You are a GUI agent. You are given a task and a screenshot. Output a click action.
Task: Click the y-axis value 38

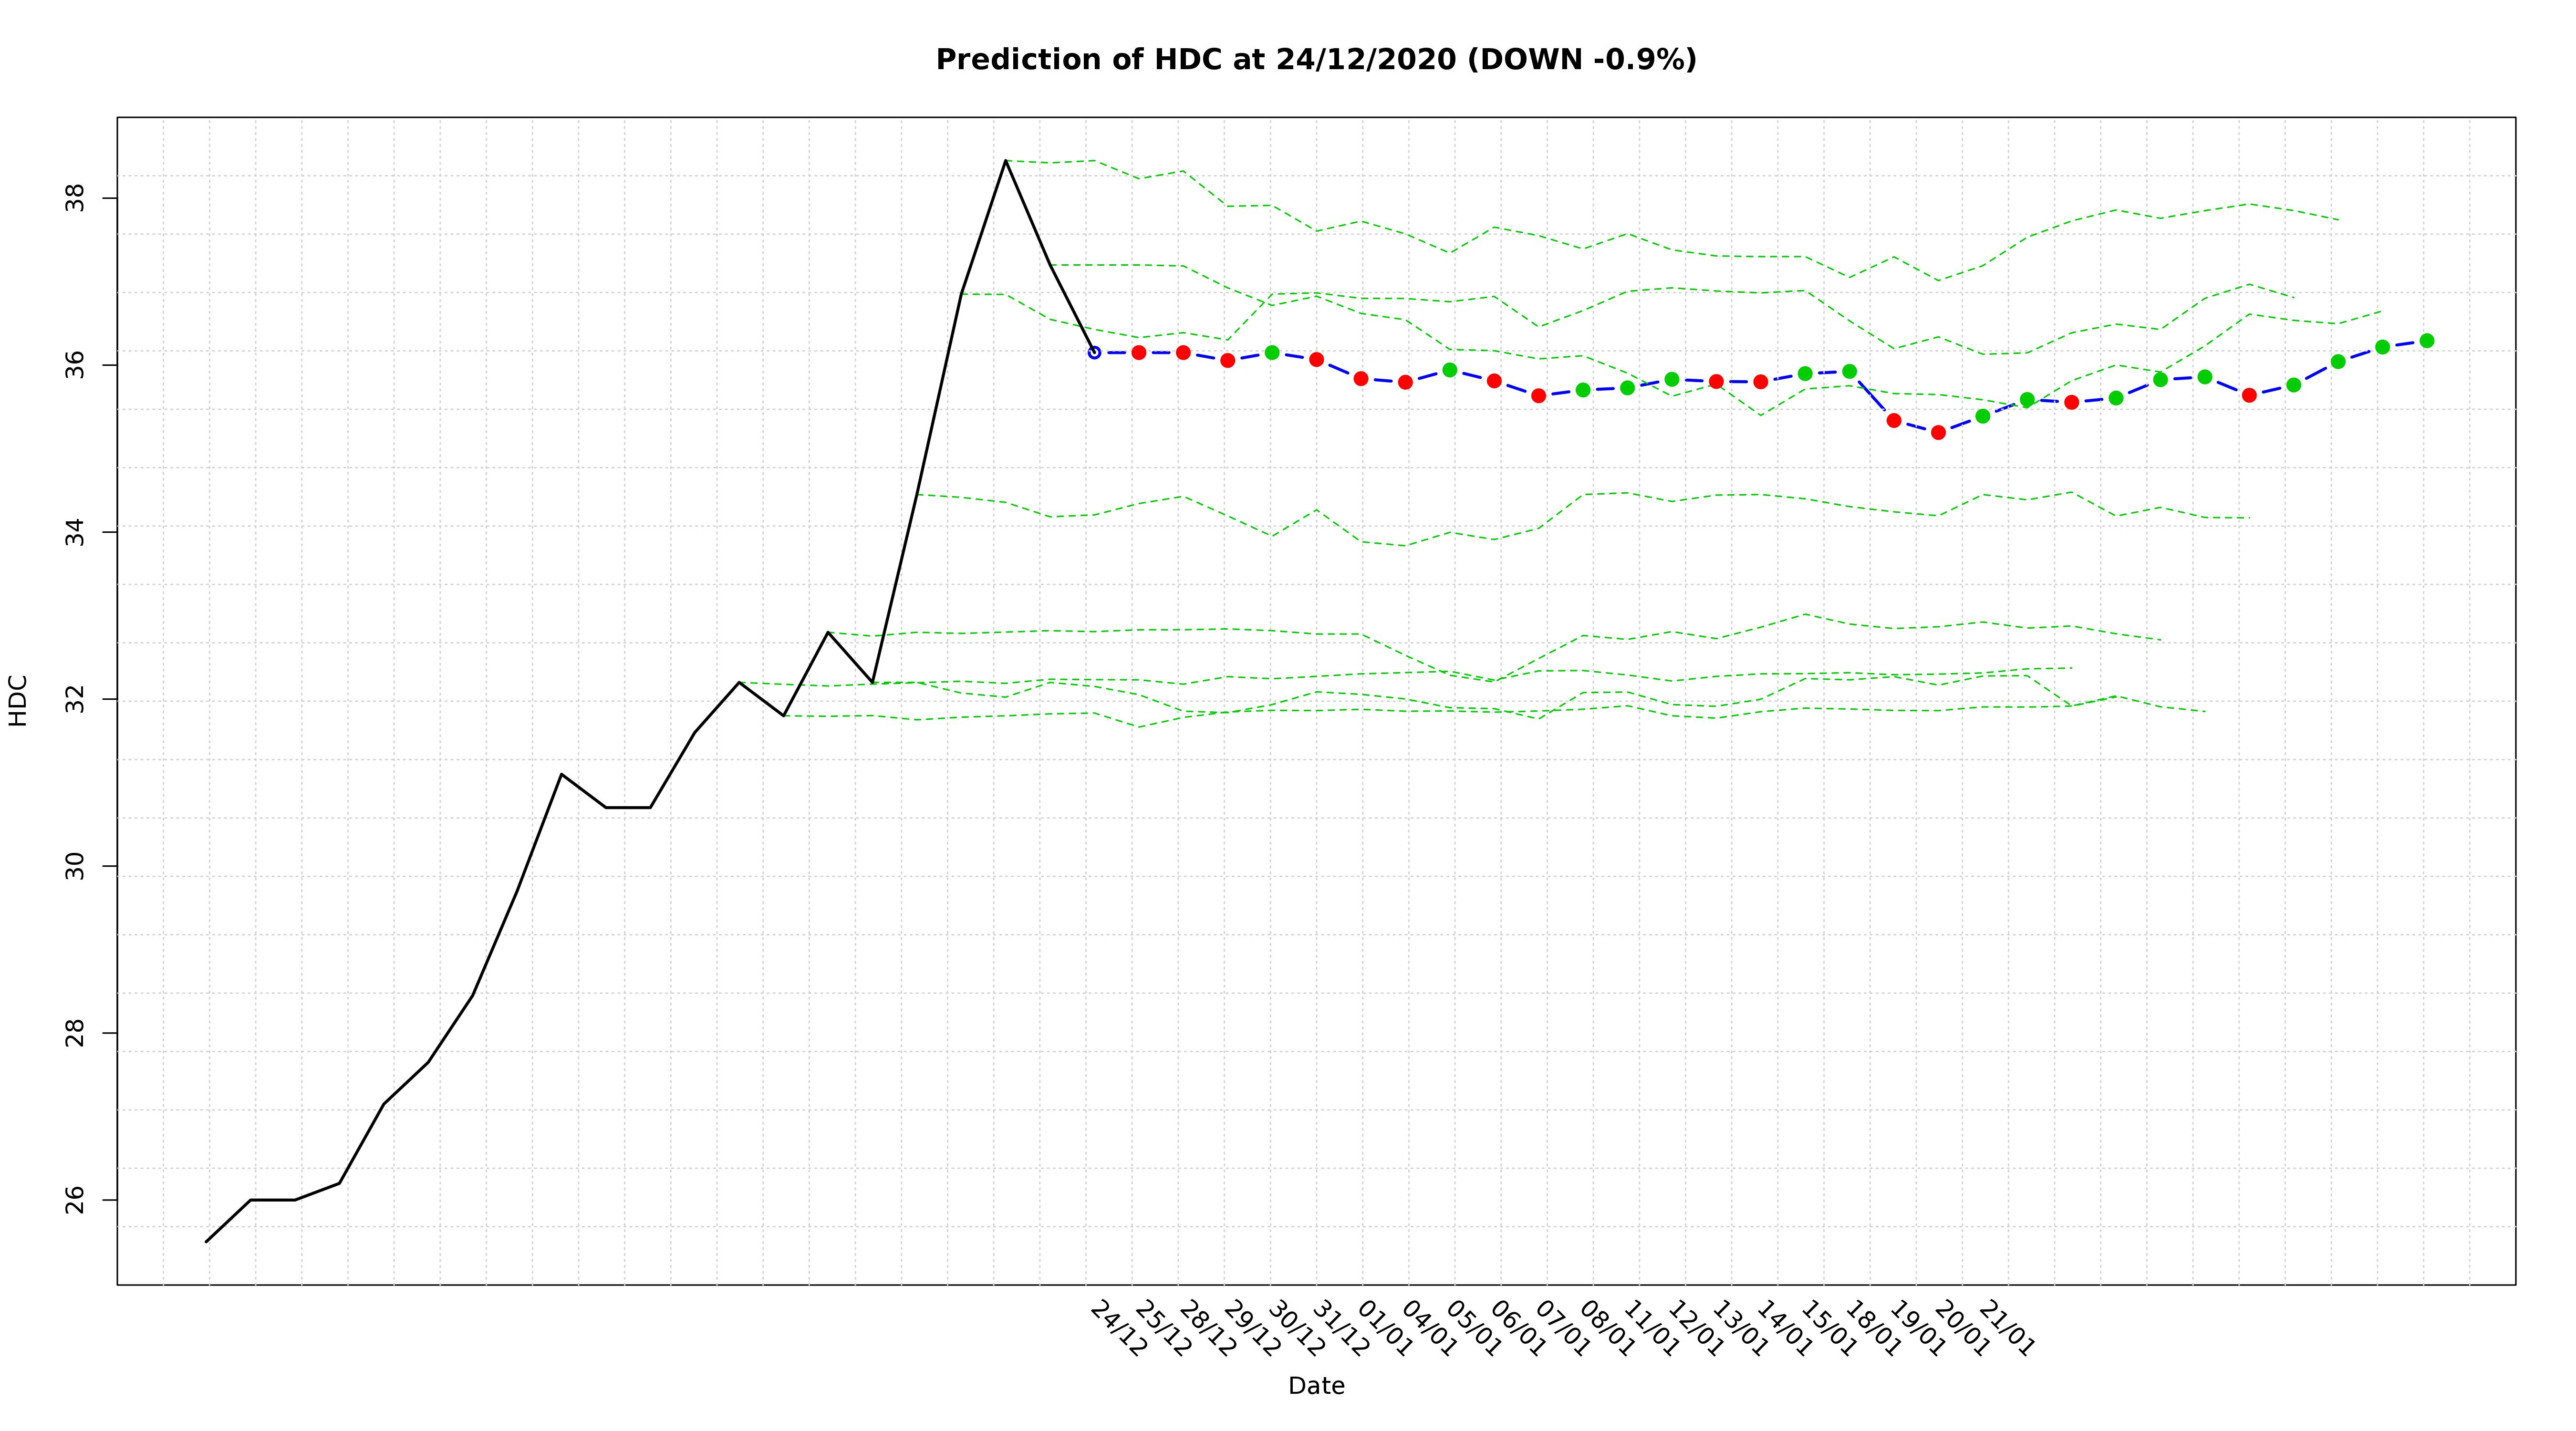tap(76, 198)
